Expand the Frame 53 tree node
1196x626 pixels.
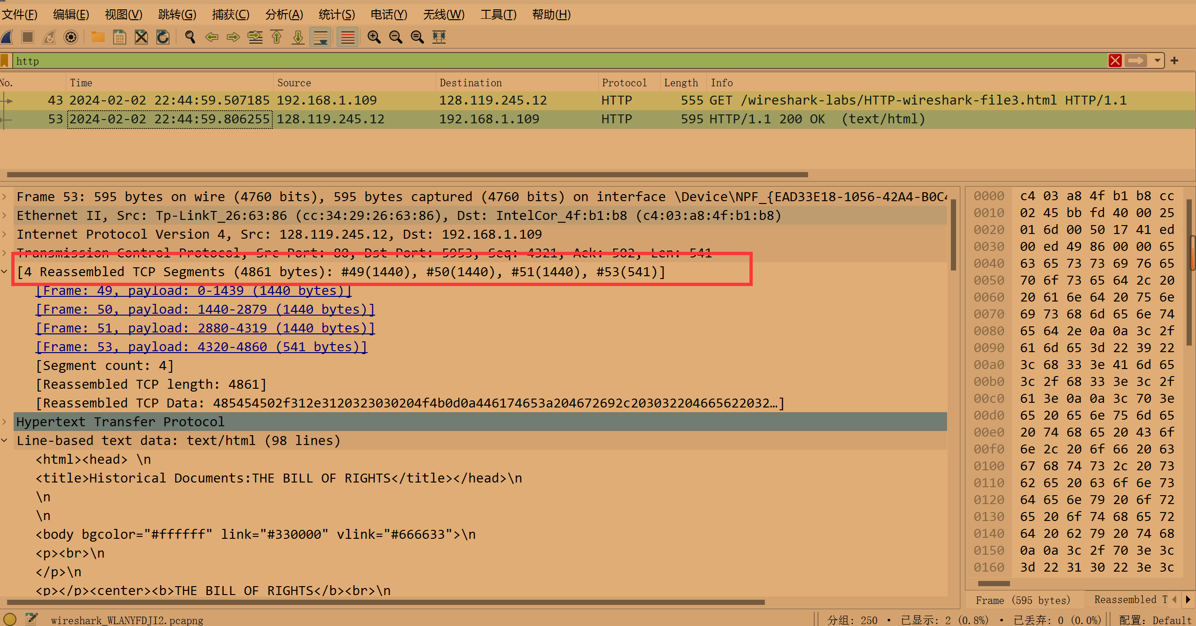tap(4, 196)
